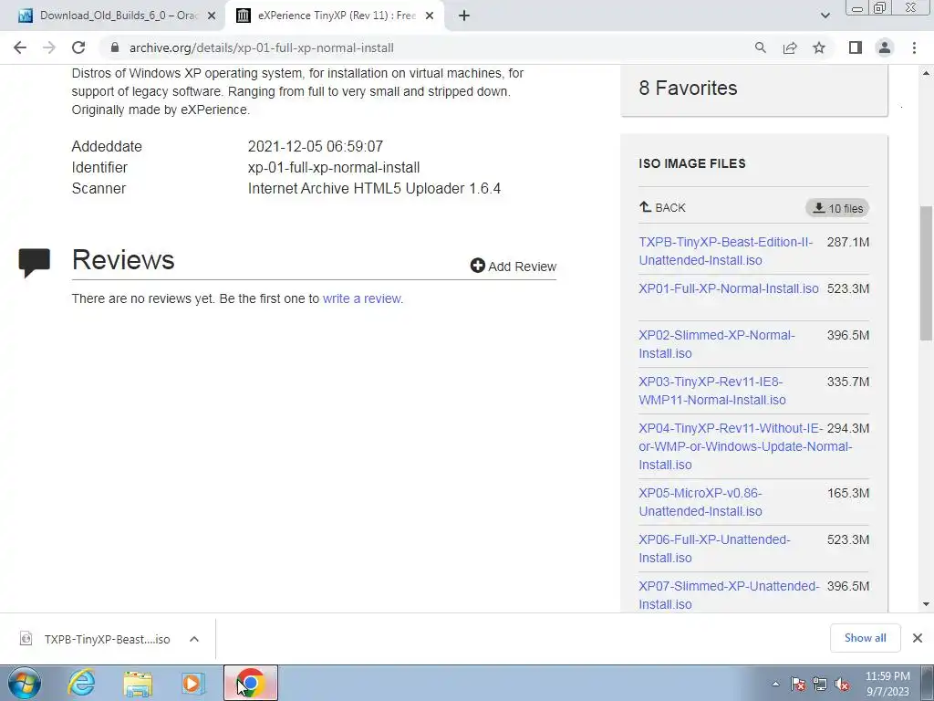Viewport: 934px width, 701px height.
Task: Download XP02-Slimmed-XP-Normal-Install.iso
Action: coord(717,344)
